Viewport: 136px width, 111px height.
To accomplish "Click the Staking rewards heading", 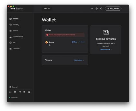I will tap(106, 39).
